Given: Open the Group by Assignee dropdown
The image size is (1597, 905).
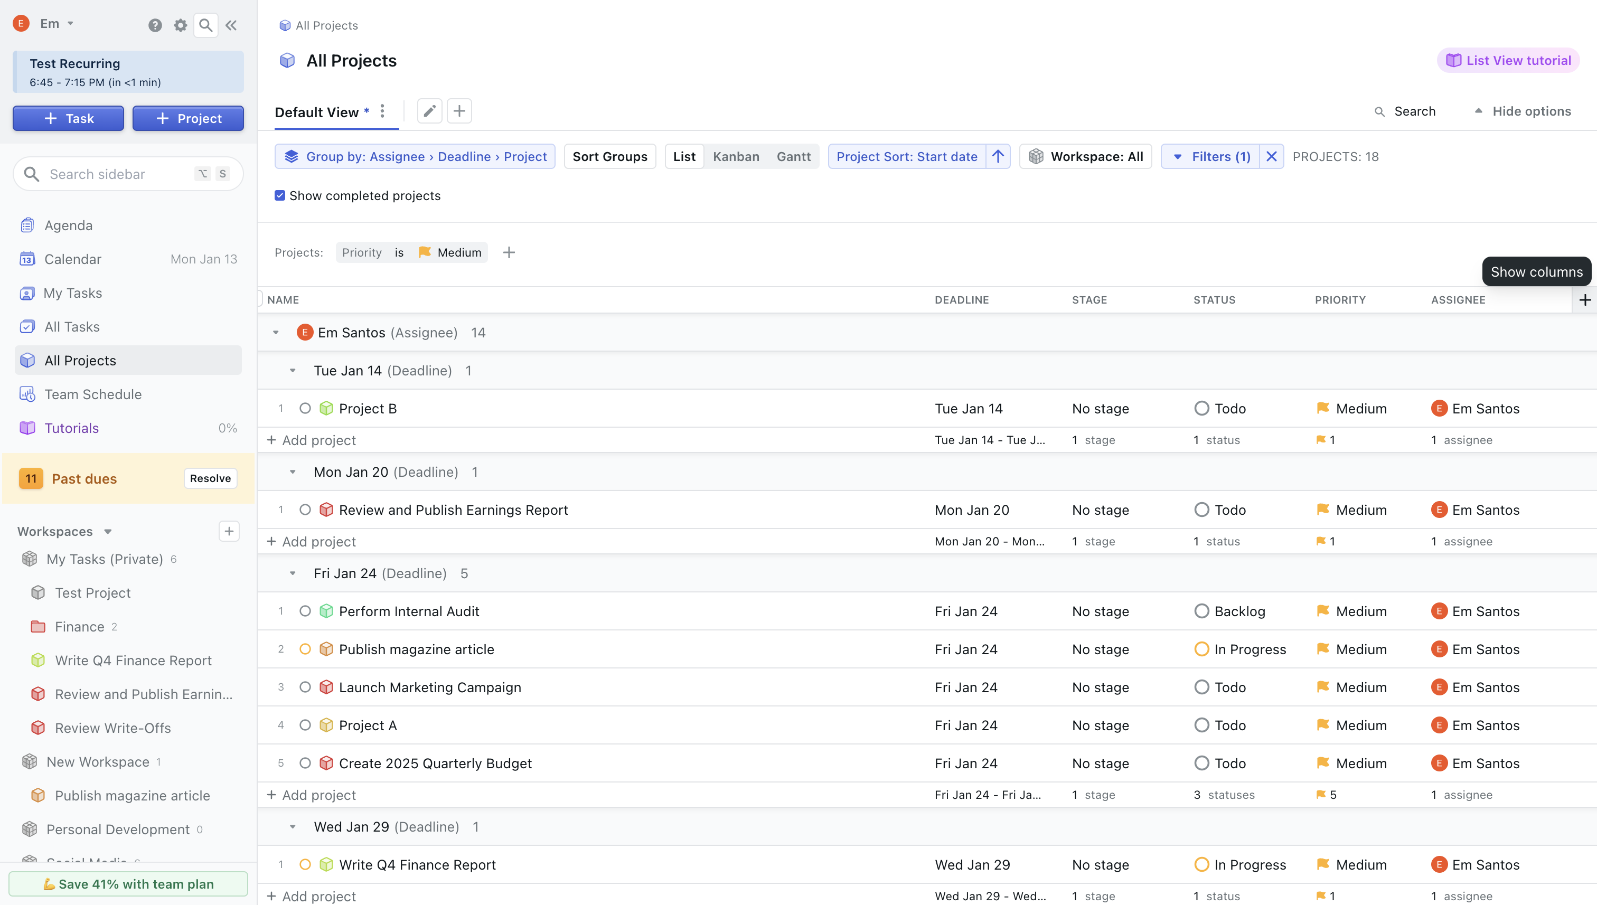Looking at the screenshot, I should [415, 157].
